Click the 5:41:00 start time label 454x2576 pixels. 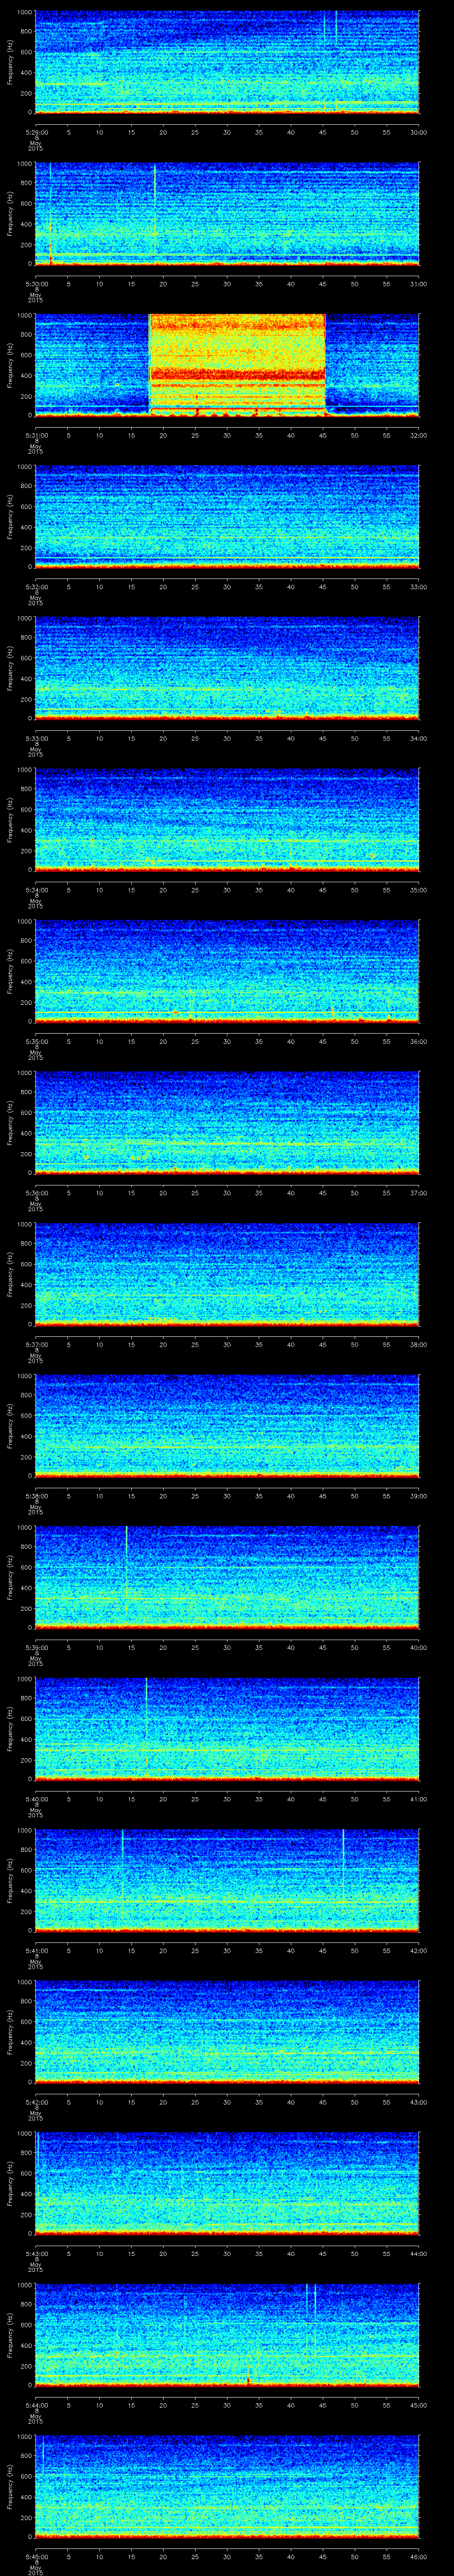coord(36,1950)
